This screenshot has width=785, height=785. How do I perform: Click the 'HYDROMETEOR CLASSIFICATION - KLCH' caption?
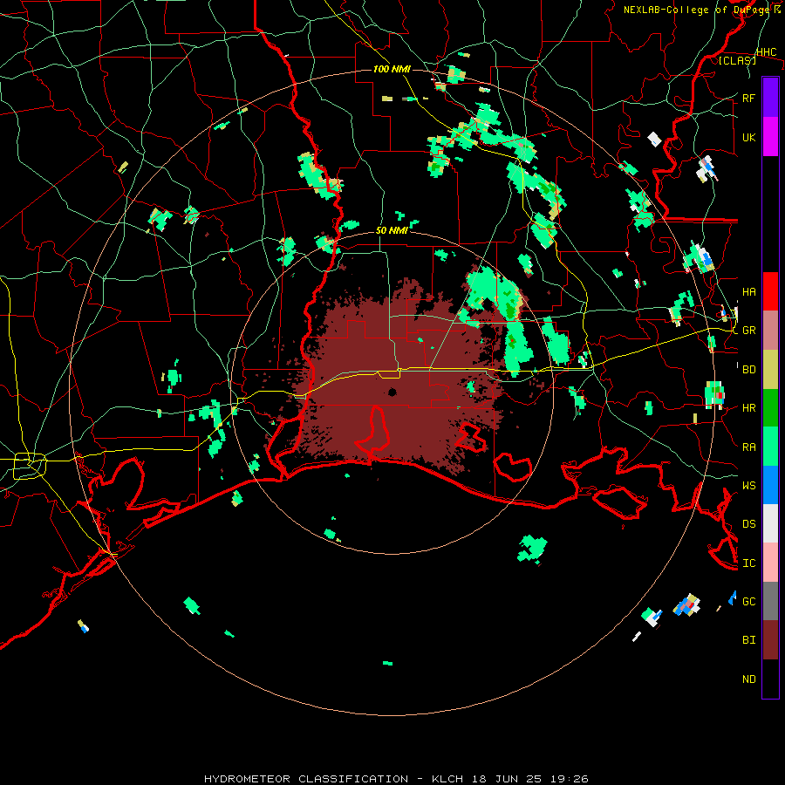point(333,779)
